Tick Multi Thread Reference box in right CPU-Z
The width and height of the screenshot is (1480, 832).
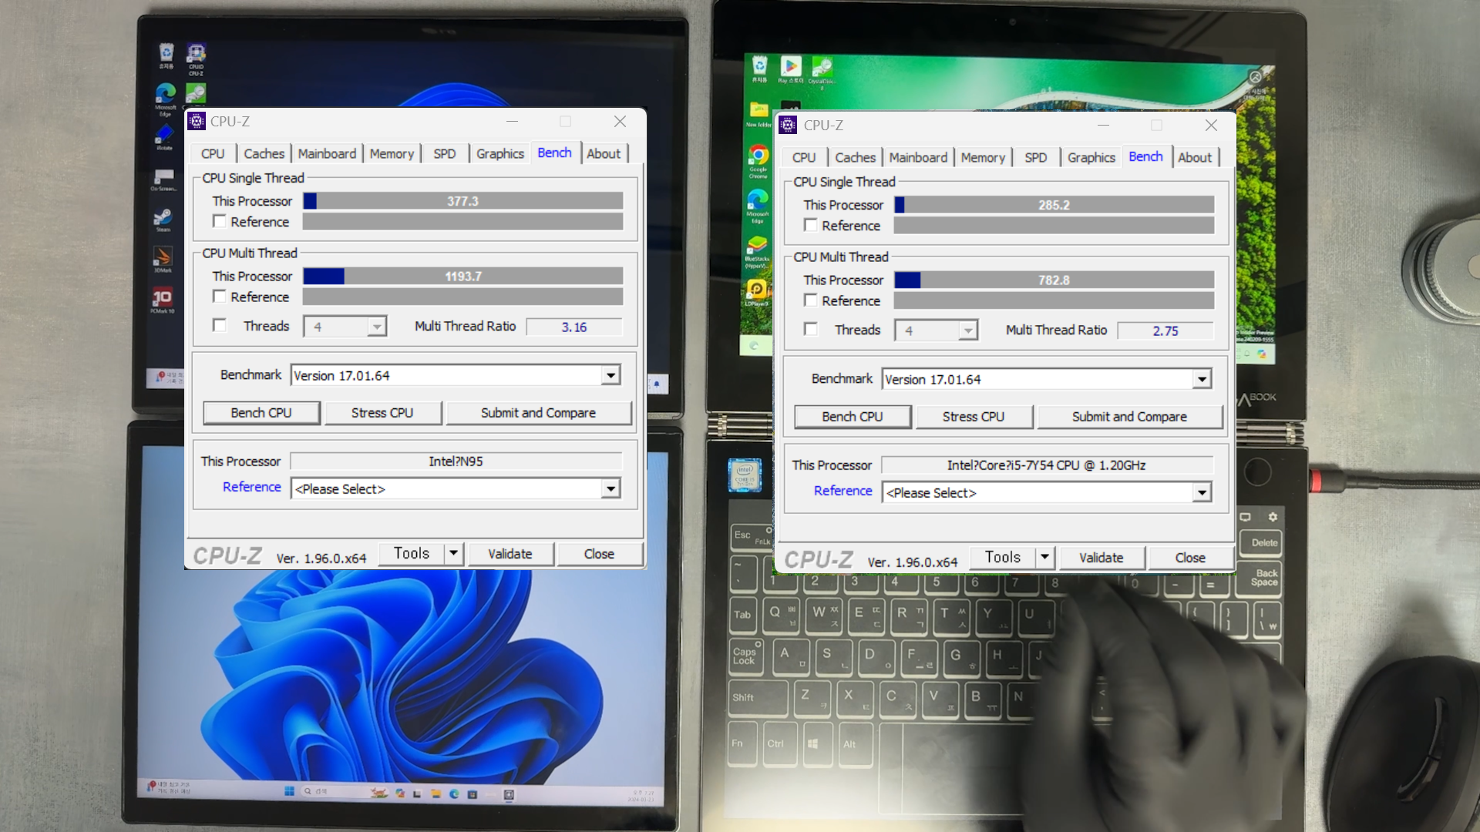point(810,300)
